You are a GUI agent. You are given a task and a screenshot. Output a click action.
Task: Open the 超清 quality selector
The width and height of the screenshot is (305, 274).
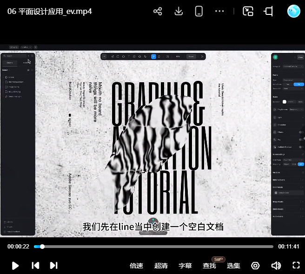tap(161, 266)
